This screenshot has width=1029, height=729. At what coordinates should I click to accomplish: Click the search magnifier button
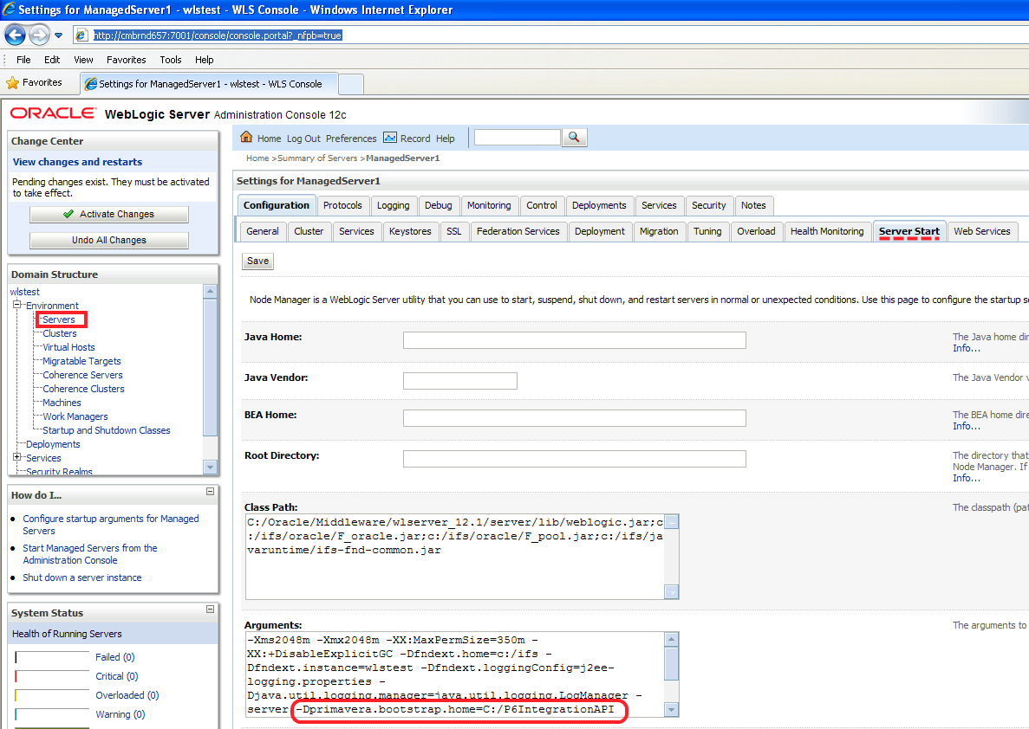[574, 137]
